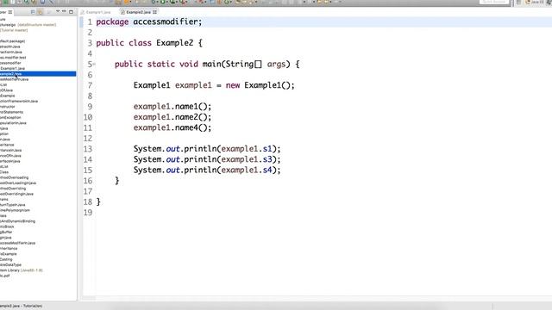This screenshot has height=310, width=552.
Task: Click the status bar 'Example2.java - Tutorial/src' text
Action: tap(21, 307)
